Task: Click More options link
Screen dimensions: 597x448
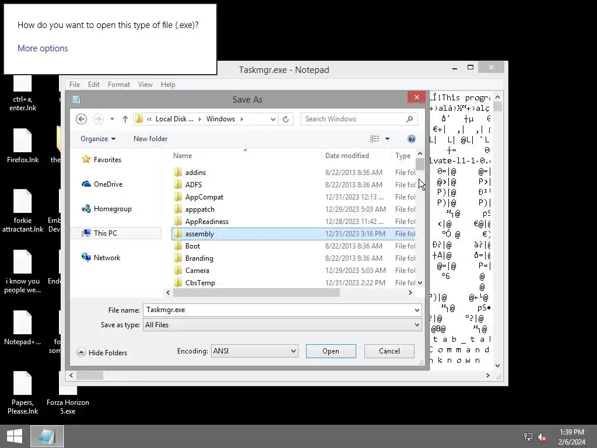Action: pyautogui.click(x=43, y=48)
